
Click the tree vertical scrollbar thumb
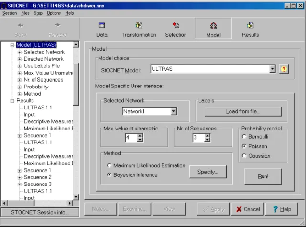pos(76,84)
